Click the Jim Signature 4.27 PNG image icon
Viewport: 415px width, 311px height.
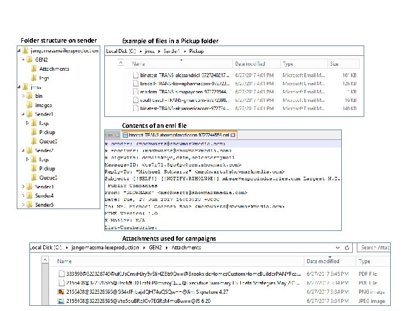[x=61, y=292]
